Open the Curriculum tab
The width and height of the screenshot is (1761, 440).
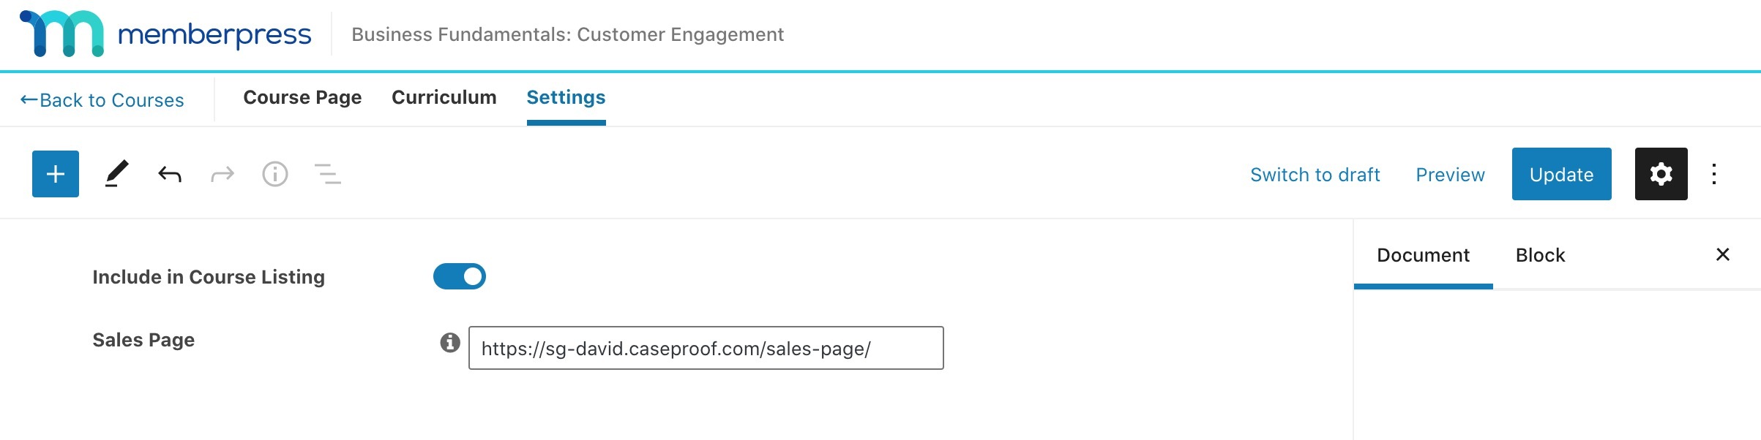coord(444,98)
